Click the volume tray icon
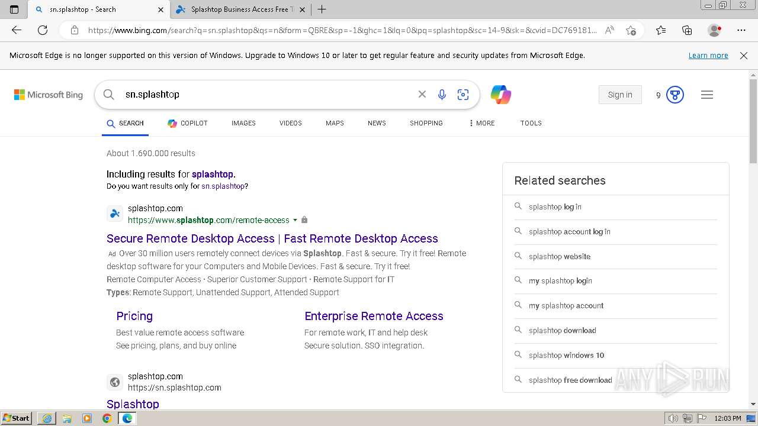Image resolution: width=758 pixels, height=426 pixels. point(673,418)
